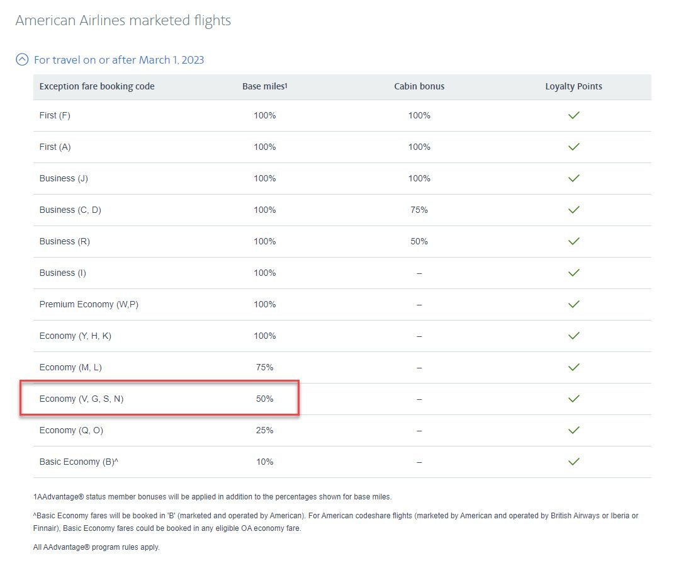Click the Loyalty Points checkmark for First (F)
Viewport: 686px width, 563px height.
573,115
